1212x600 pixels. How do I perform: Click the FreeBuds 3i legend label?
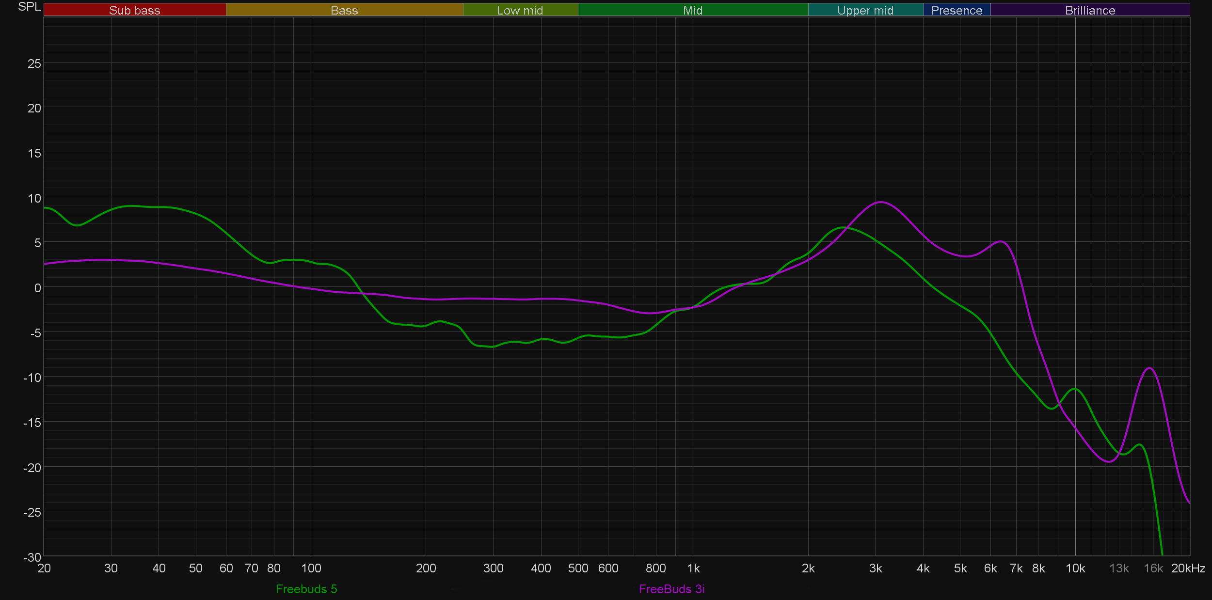[671, 589]
